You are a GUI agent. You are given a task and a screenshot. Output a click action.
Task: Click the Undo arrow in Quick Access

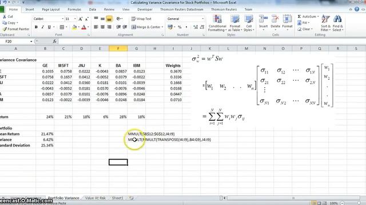(x=5, y=2)
